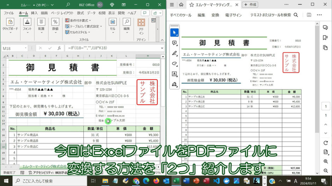Rotate the PDF view
Image resolution: width=332 pixels, height=186 pixels.
click(326, 143)
